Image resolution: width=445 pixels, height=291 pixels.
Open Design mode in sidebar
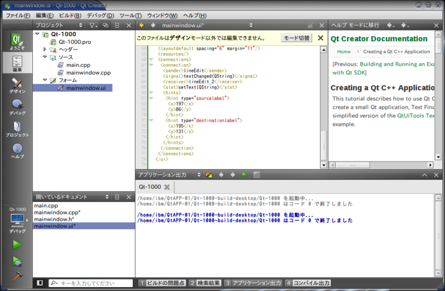17,86
